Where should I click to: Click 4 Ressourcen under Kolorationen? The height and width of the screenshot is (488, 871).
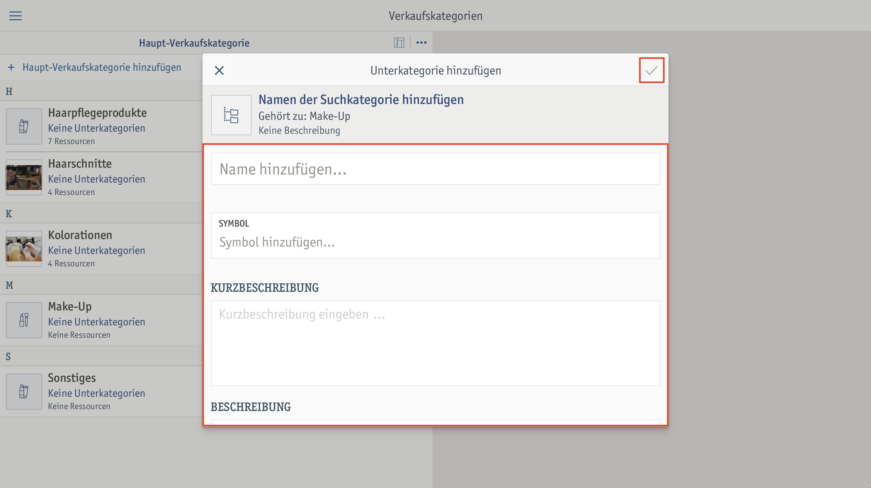[x=71, y=263]
